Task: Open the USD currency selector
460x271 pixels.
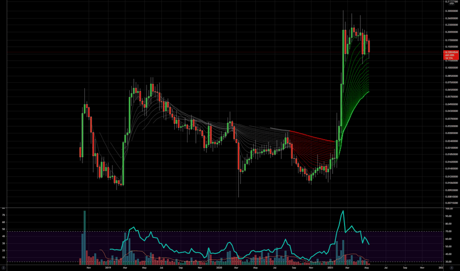Action: tap(452, 3)
